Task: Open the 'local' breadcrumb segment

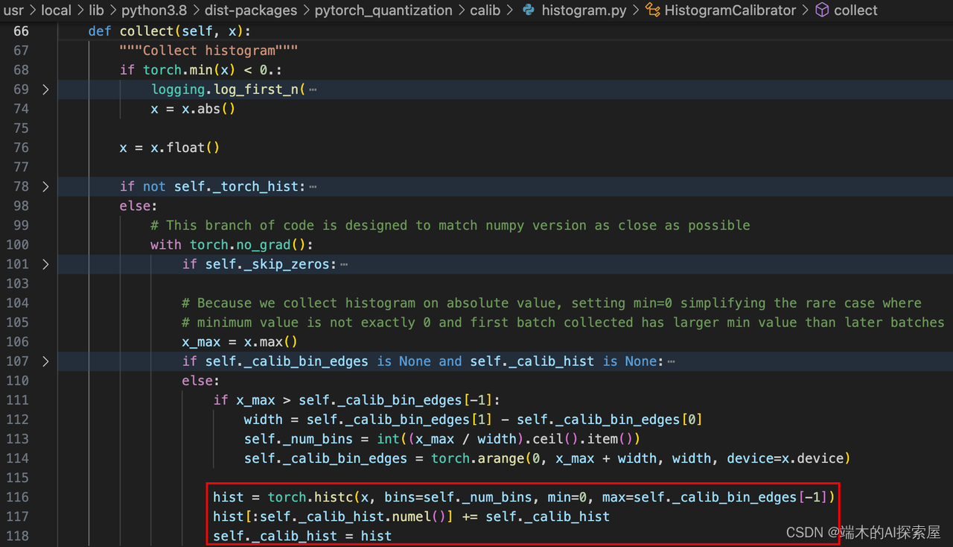Action: (x=56, y=10)
